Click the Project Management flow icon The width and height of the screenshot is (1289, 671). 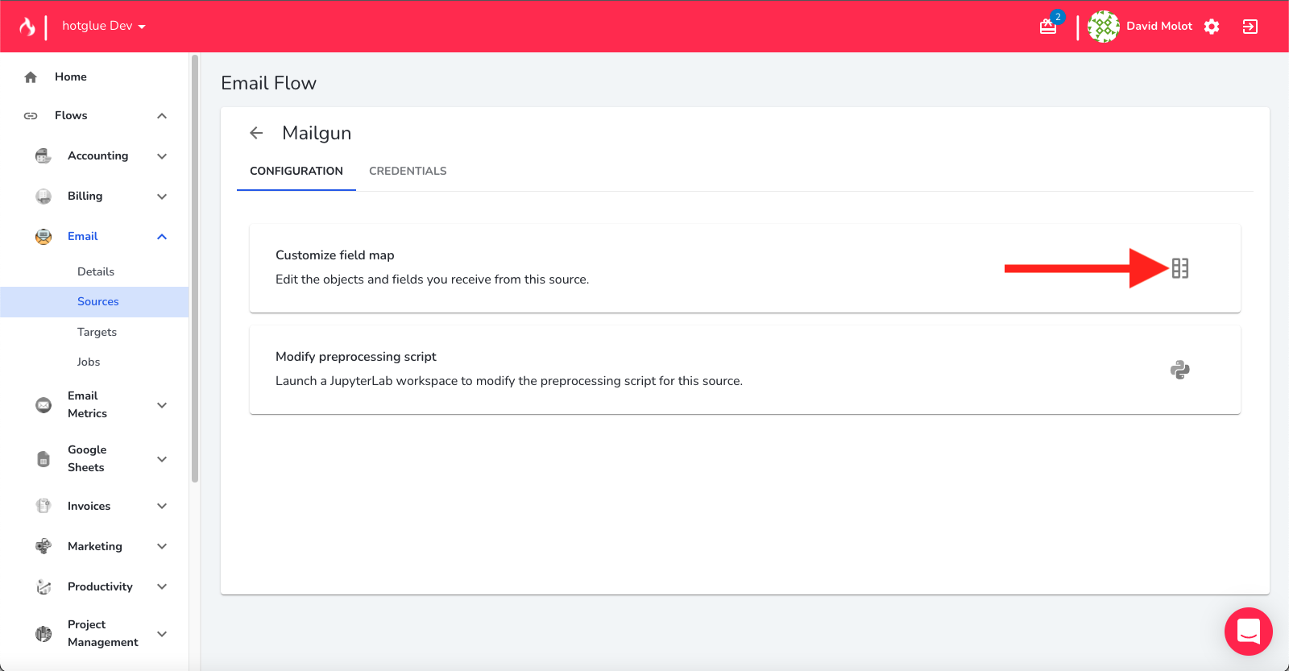(44, 634)
